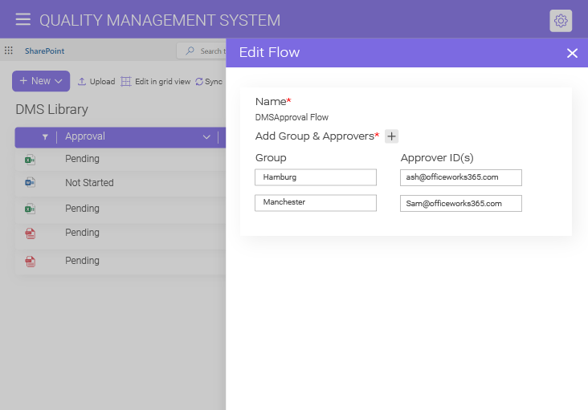Close the Edit Flow panel
Image resolution: width=588 pixels, height=410 pixels.
coord(572,53)
